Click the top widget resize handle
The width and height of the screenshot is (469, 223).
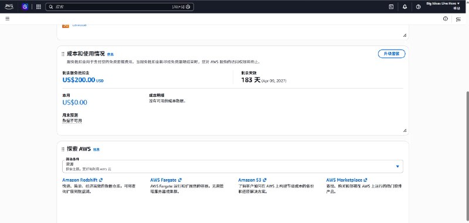click(x=405, y=35)
